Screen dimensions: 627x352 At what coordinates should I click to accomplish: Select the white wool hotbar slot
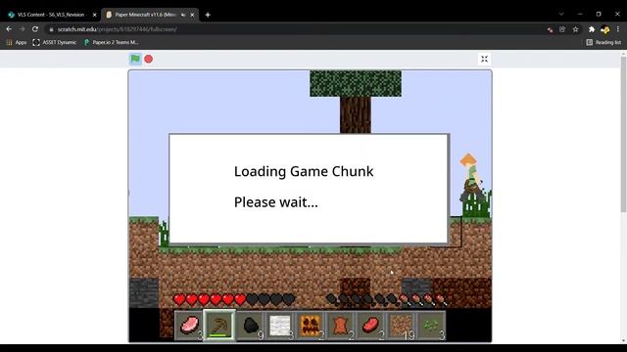click(x=280, y=326)
